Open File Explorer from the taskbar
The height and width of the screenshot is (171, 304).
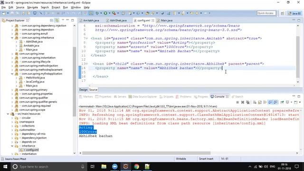pyautogui.click(x=104, y=167)
